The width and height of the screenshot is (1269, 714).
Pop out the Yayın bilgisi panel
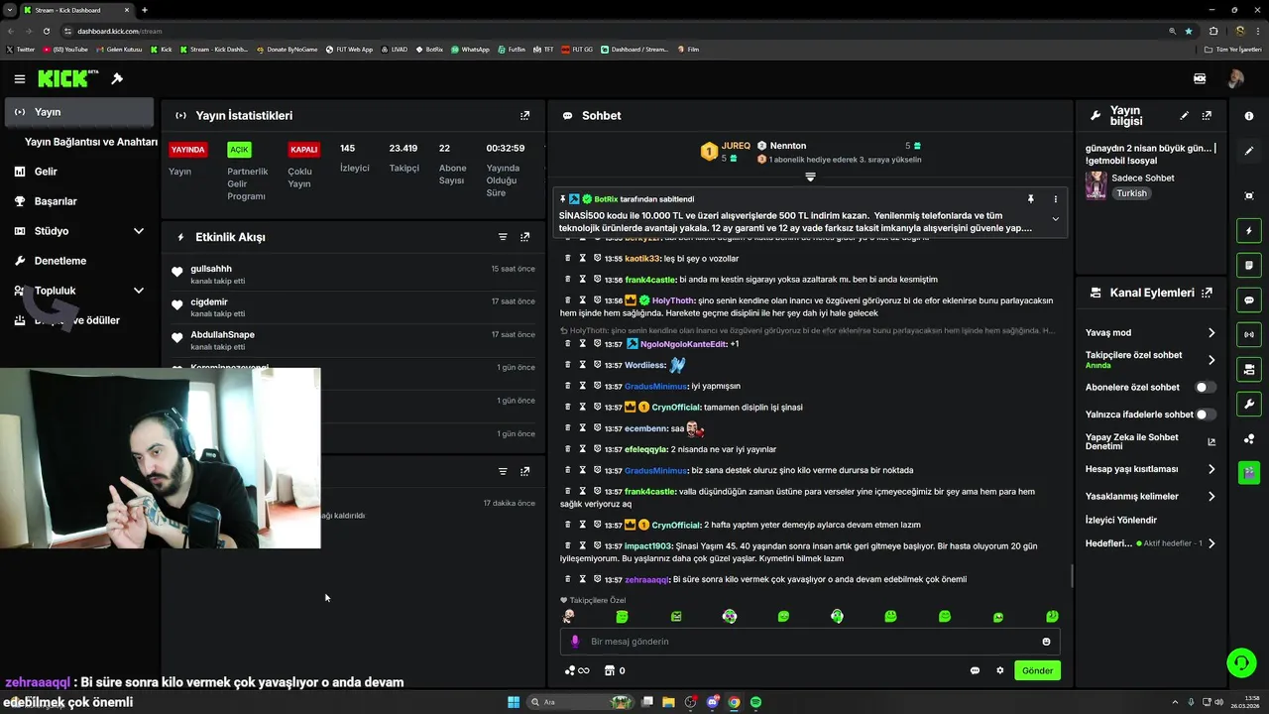pyautogui.click(x=1207, y=116)
